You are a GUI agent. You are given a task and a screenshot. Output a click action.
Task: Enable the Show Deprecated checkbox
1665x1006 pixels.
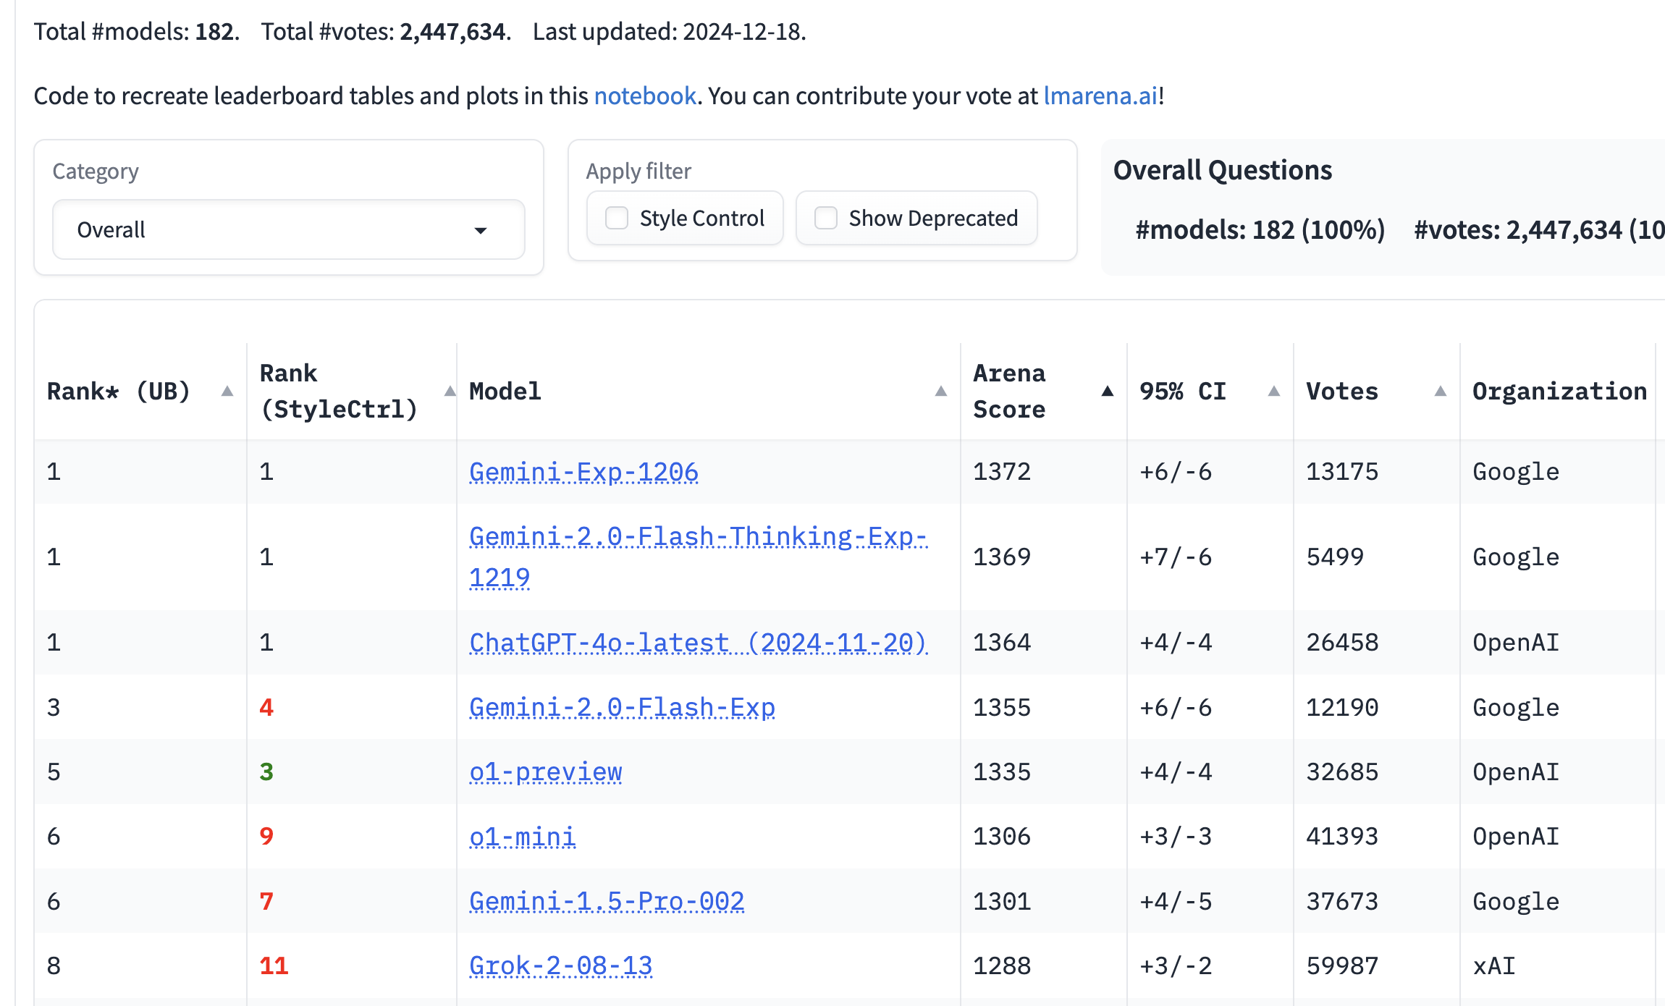coord(826,218)
